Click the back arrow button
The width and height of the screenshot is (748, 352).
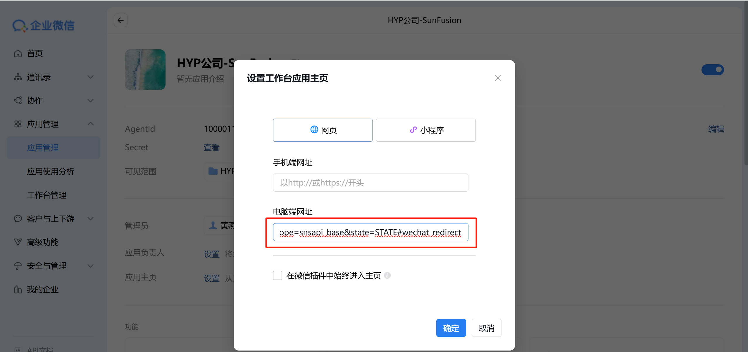coord(120,20)
